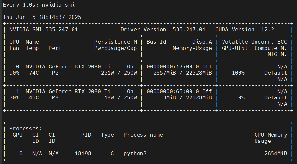Click GPU 1 performance state 'P8'
297x164 pixels.
coord(55,98)
